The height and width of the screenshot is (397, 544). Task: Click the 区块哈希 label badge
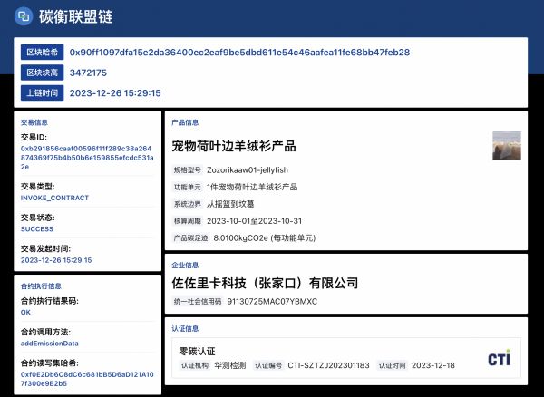coord(43,53)
